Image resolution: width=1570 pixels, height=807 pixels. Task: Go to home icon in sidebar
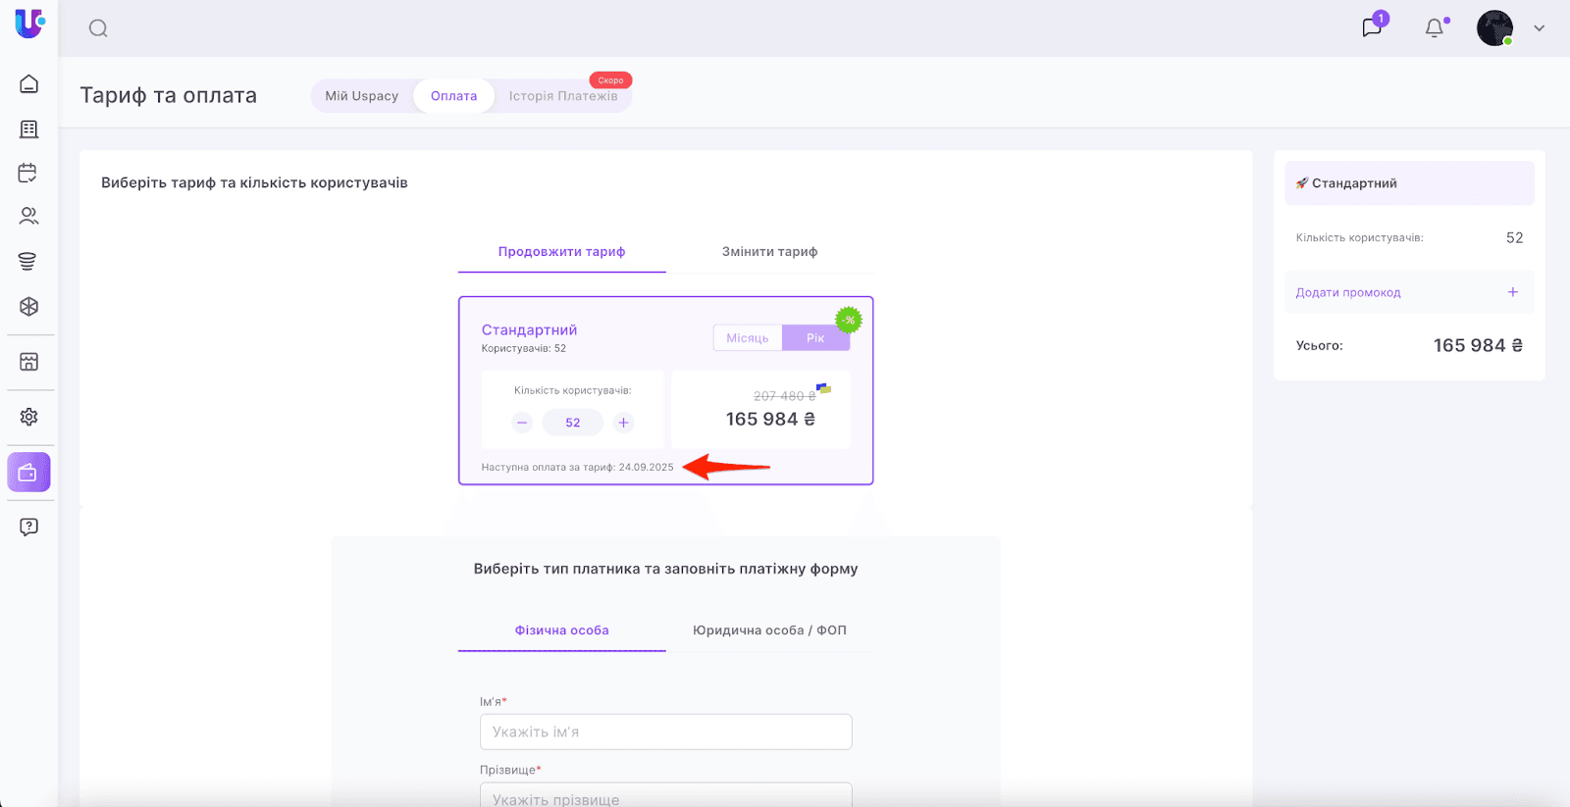tap(29, 84)
